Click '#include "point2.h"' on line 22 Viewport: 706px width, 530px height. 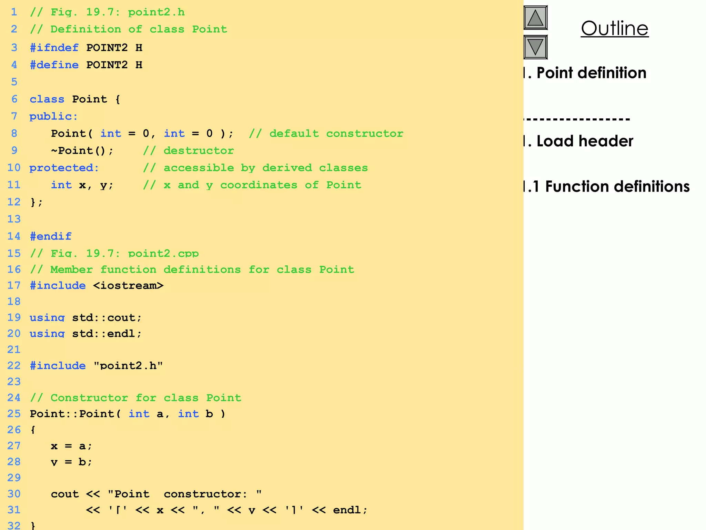96,365
